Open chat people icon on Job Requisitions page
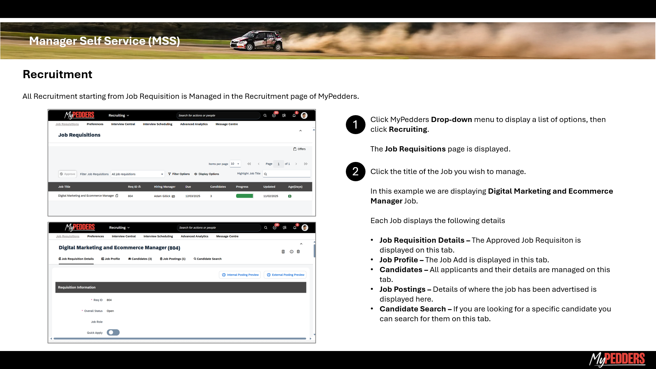This screenshot has width=656, height=369. pos(284,115)
